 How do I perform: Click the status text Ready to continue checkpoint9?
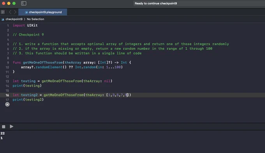(155, 3)
